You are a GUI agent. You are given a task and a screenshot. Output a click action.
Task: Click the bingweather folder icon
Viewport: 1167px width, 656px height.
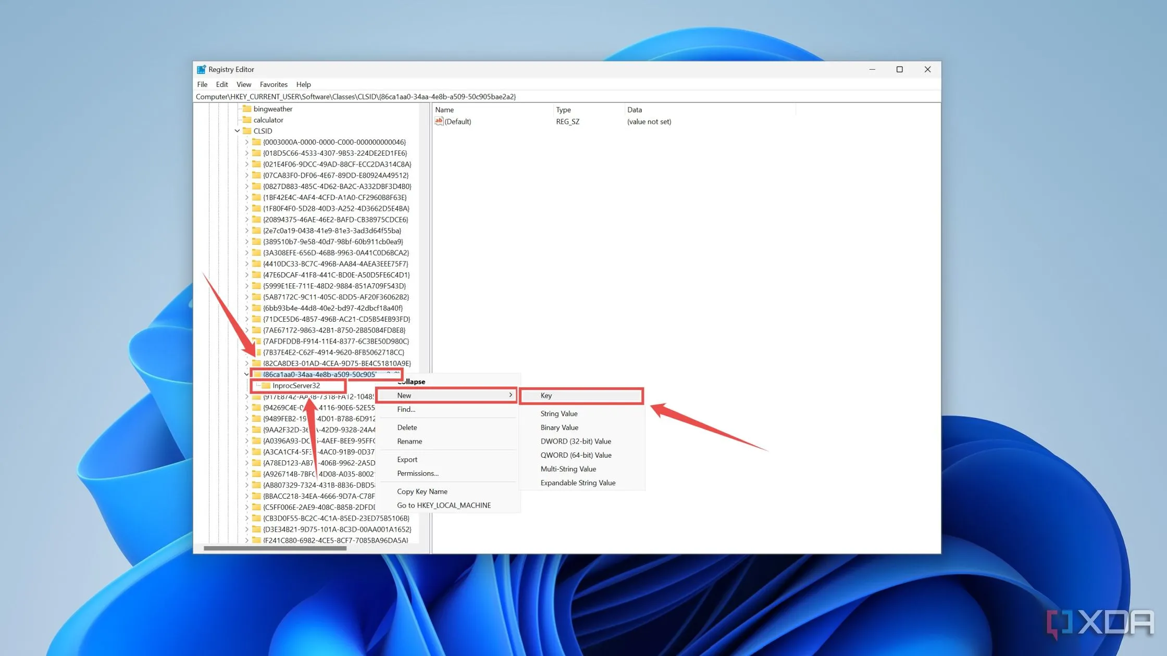(247, 109)
